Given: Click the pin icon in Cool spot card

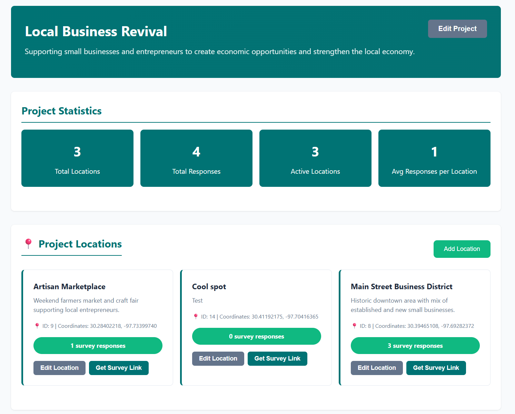Looking at the screenshot, I should click(x=196, y=316).
